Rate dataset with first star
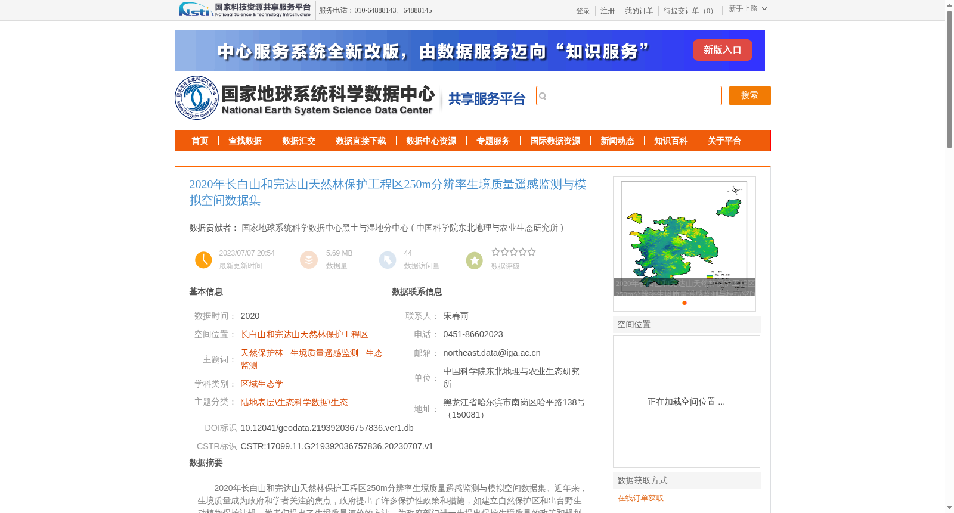Viewport: 954px width, 513px height. tap(495, 252)
